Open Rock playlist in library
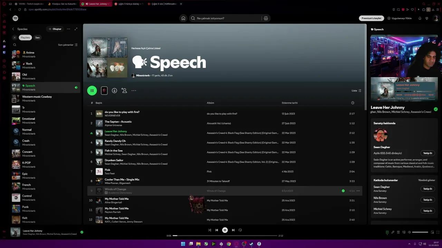The width and height of the screenshot is (442, 248). pos(45,65)
